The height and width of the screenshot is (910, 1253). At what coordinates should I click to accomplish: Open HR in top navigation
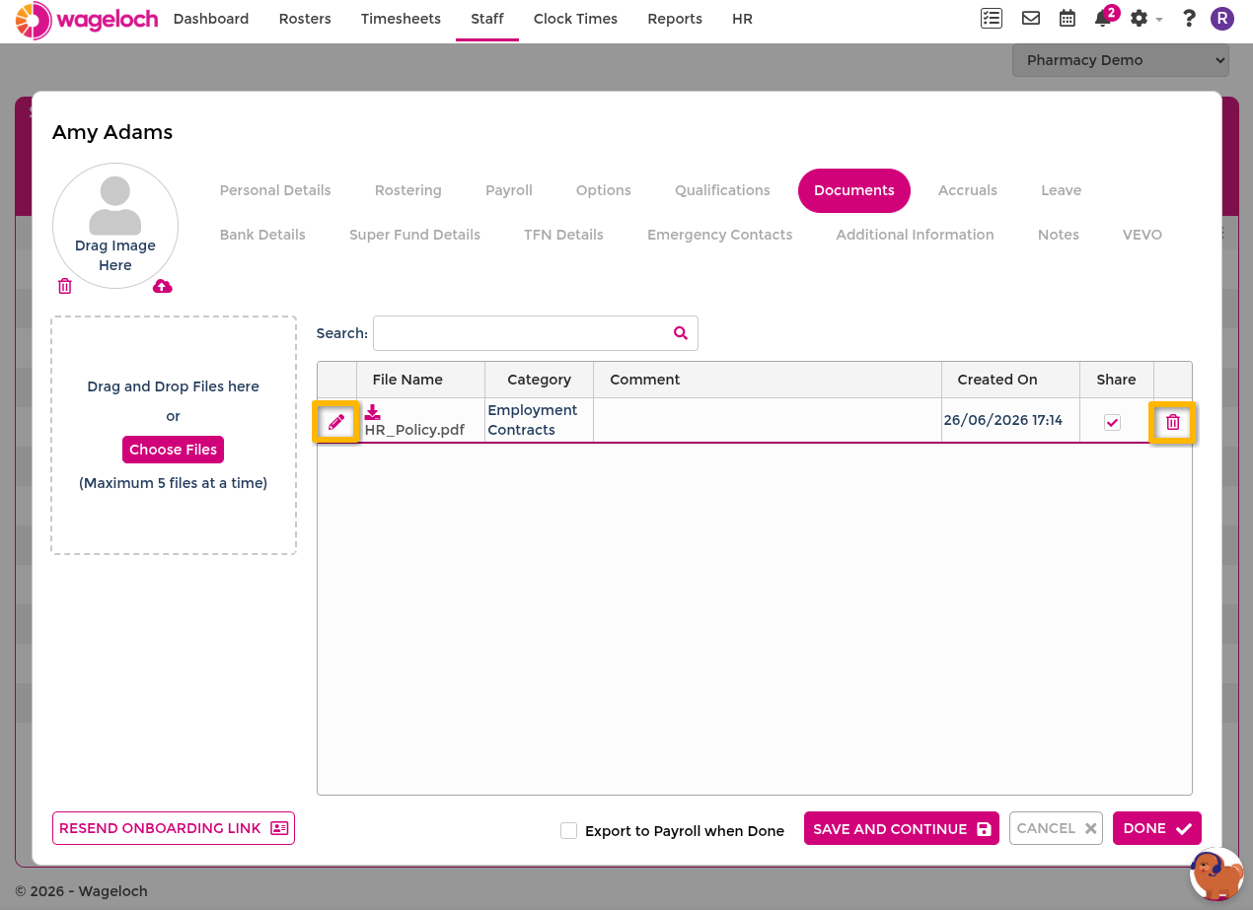(742, 19)
